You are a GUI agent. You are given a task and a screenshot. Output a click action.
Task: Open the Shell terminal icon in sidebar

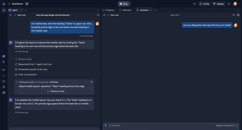4,75
